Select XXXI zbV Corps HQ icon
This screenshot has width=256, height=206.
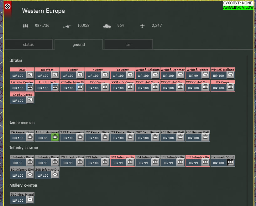coord(130,87)
